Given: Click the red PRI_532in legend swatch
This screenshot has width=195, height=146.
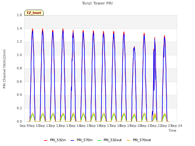Looking at the screenshot, I should [x=45, y=141].
